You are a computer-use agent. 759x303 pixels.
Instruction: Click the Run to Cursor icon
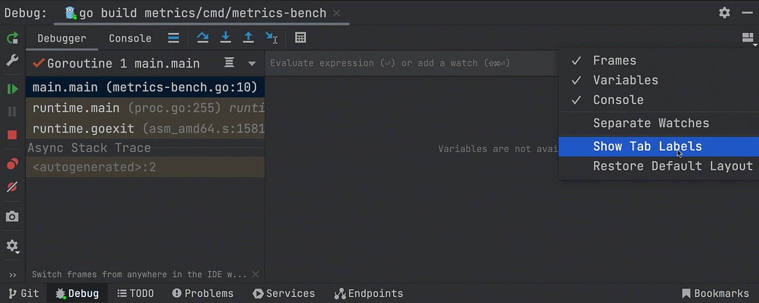pos(271,38)
